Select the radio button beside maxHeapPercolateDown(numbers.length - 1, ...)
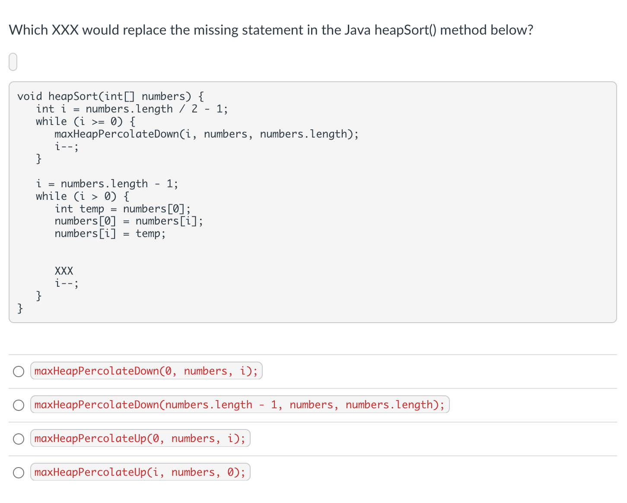Screen dimensions: 627x503 (x=19, y=405)
